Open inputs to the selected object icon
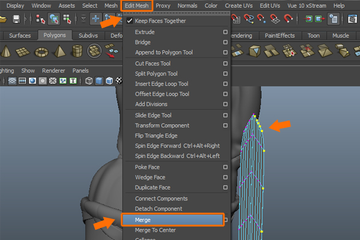Screen dimensions: 360x240 pyautogui.click(x=308, y=19)
